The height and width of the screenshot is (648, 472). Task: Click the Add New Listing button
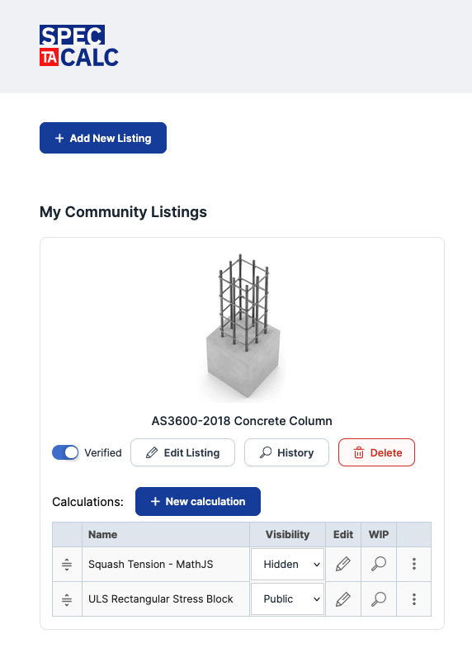[103, 138]
